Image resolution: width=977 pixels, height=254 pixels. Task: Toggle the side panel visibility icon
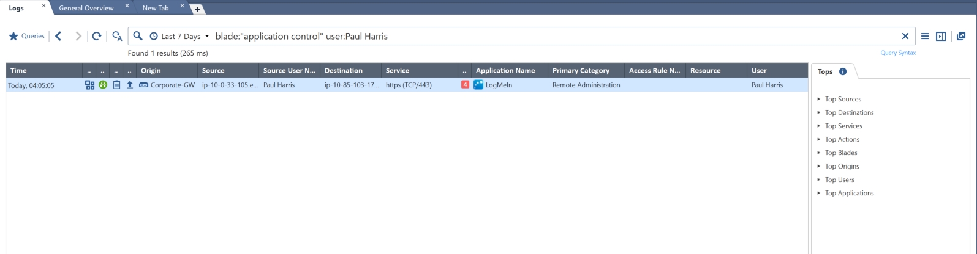pyautogui.click(x=941, y=37)
